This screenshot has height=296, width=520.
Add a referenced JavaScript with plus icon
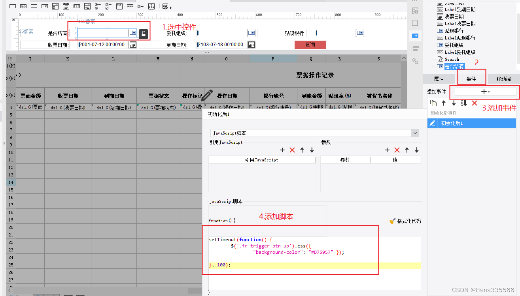click(x=282, y=150)
